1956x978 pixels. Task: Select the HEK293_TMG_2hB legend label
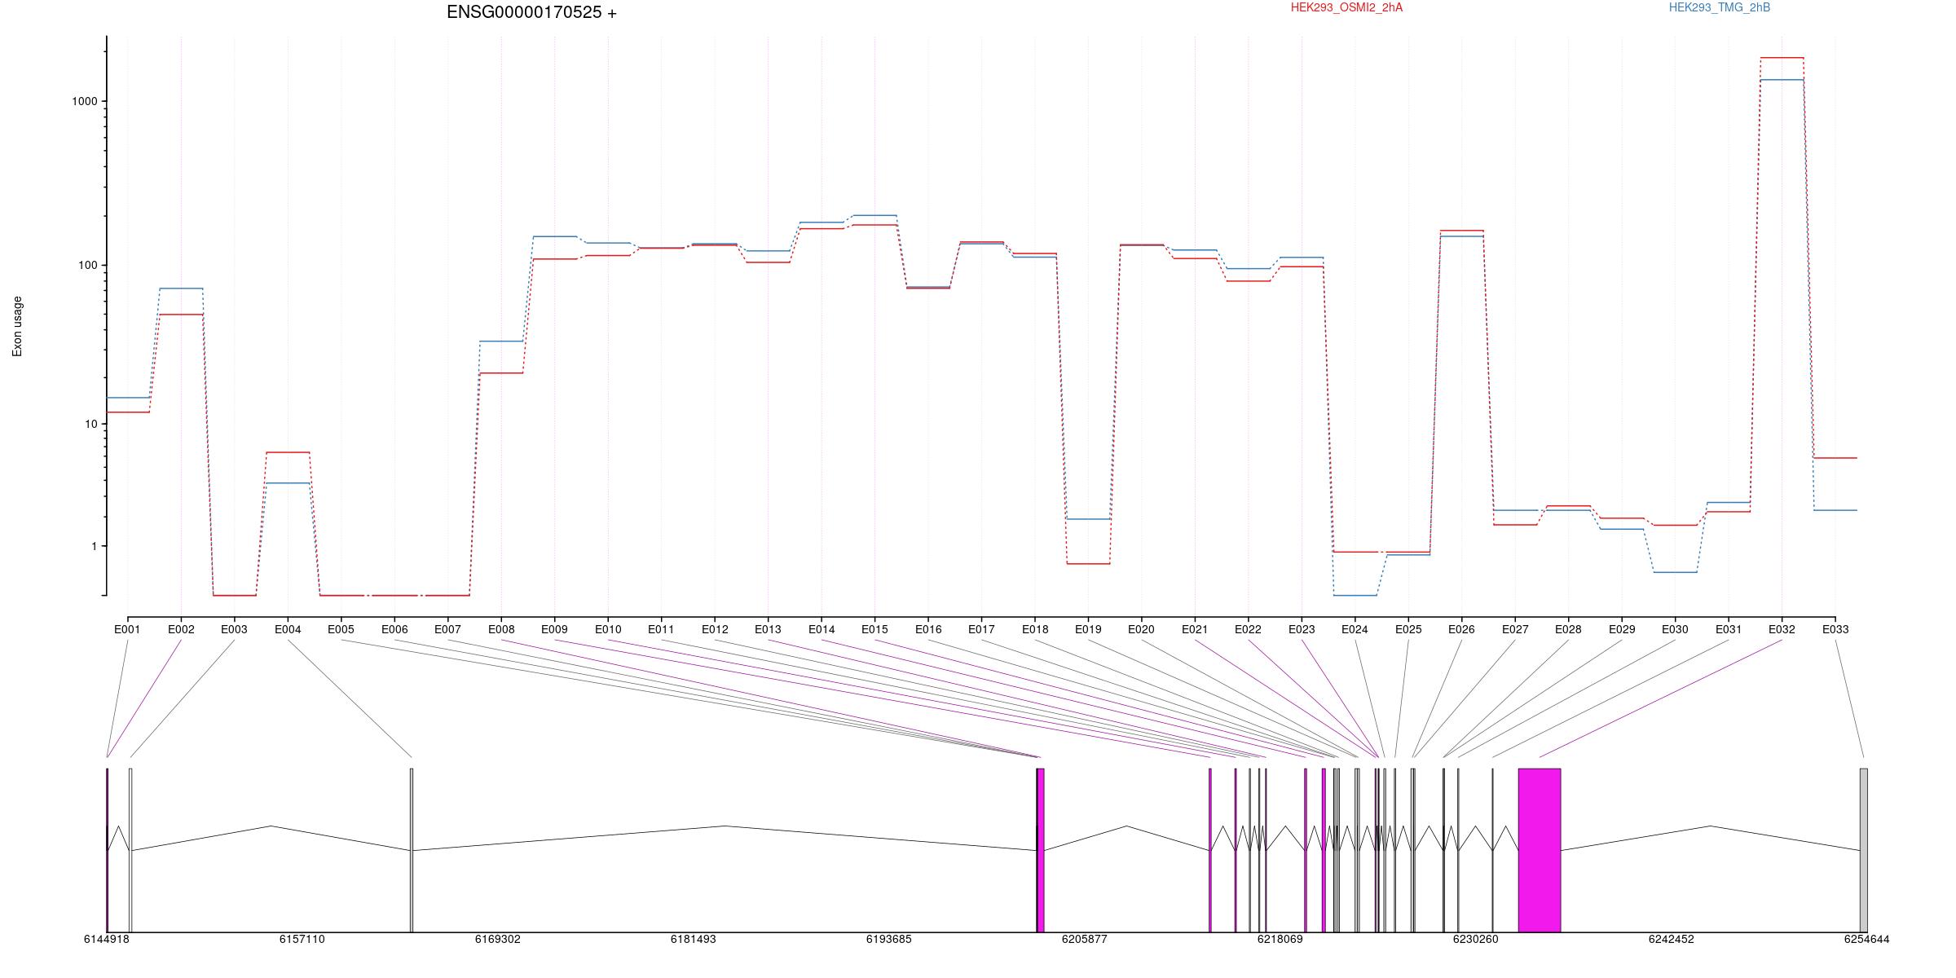coord(1720,7)
